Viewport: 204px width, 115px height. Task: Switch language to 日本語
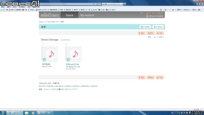pos(53,89)
